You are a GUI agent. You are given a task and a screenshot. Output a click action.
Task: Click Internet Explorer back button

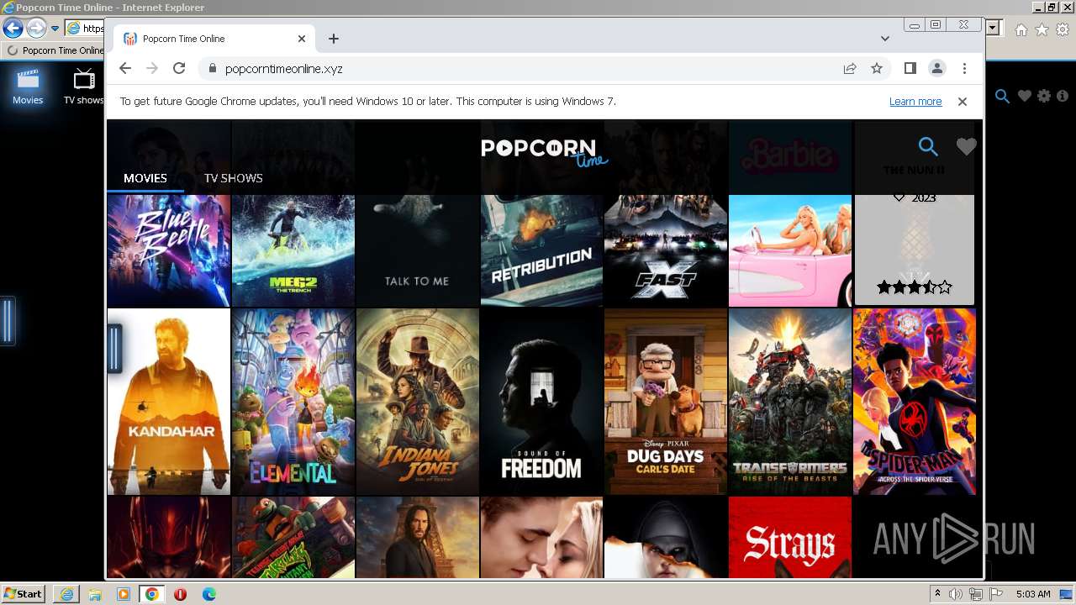(13, 28)
